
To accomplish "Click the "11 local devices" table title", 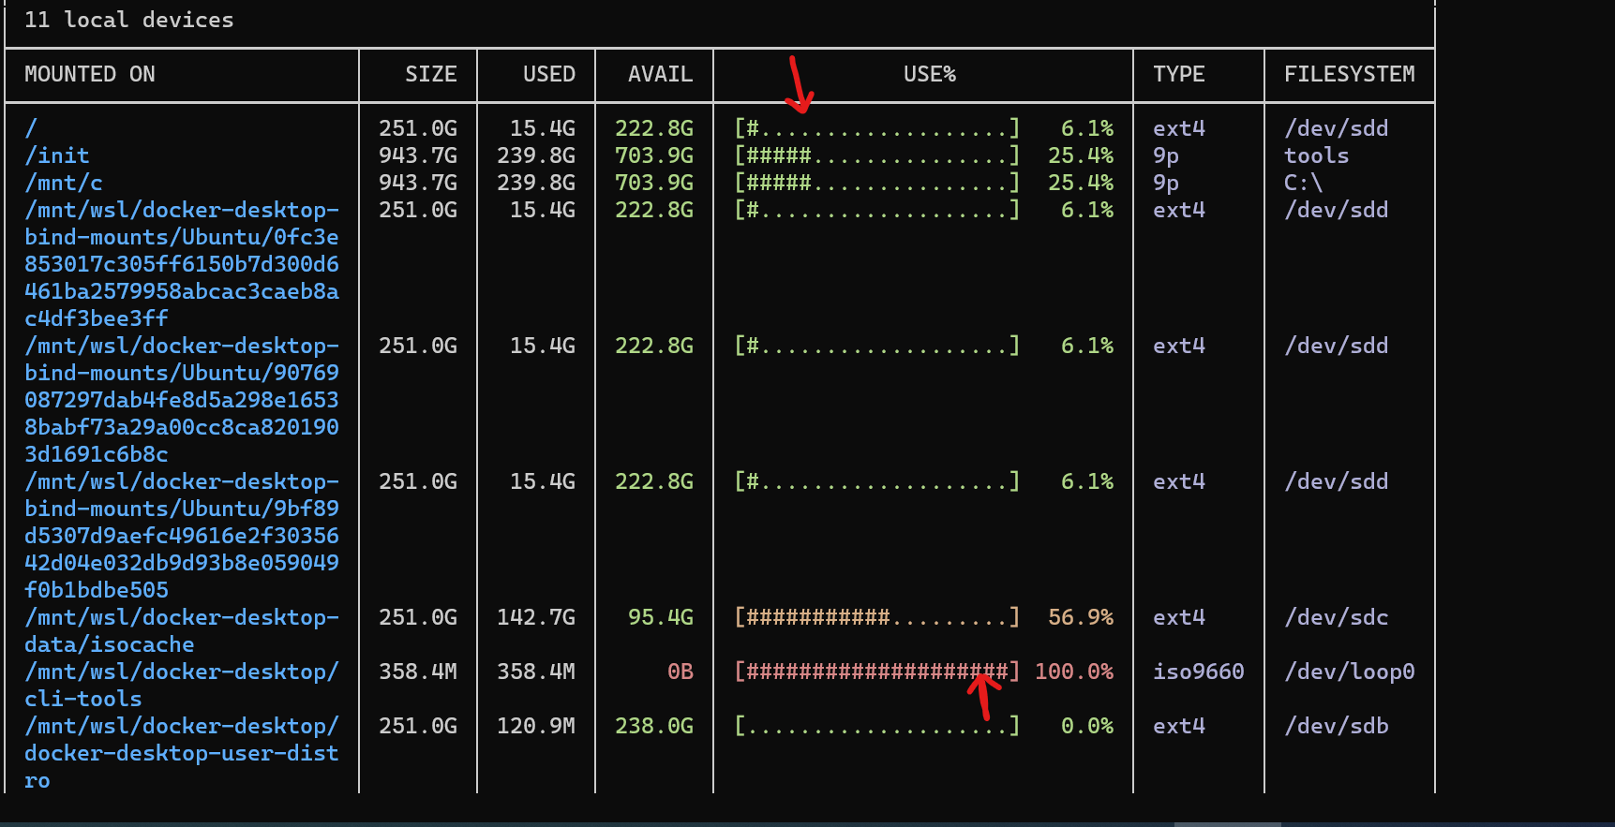I will tap(129, 20).
